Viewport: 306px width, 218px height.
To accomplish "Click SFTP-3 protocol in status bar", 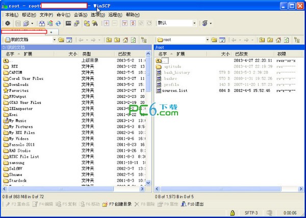I will click(x=251, y=213).
